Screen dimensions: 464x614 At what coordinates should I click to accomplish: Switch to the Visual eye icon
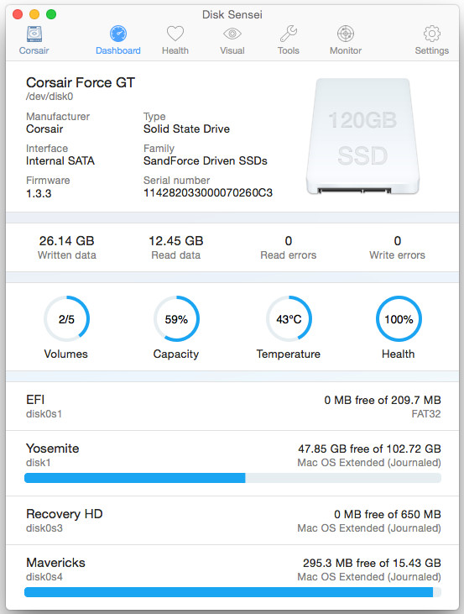(x=232, y=34)
